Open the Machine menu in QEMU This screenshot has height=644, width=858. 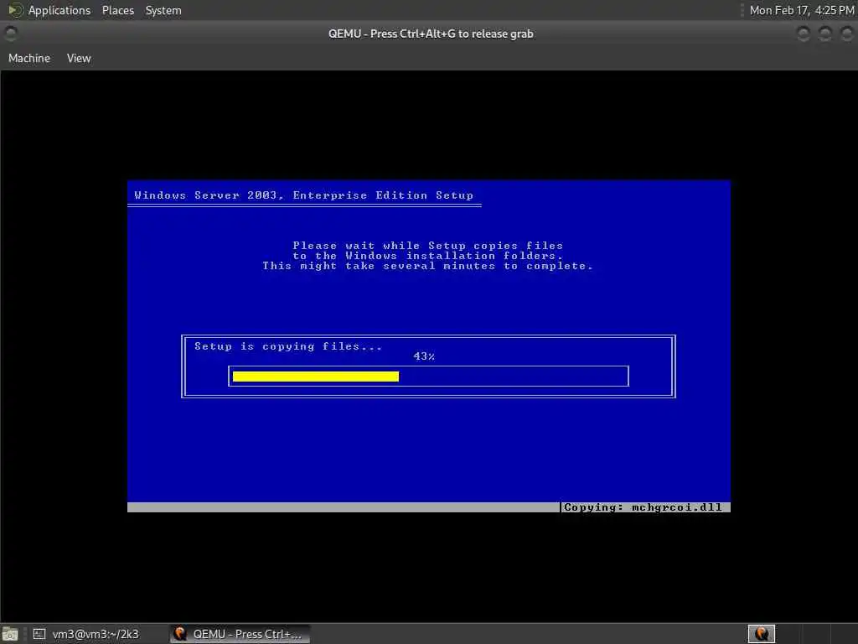click(x=29, y=58)
